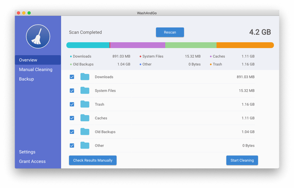Click the System Files folder icon
This screenshot has width=294, height=188.
[85, 91]
